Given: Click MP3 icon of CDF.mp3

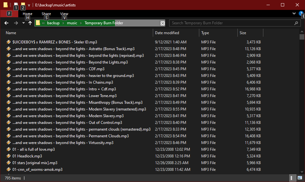Looking at the screenshot, I should [8, 69].
